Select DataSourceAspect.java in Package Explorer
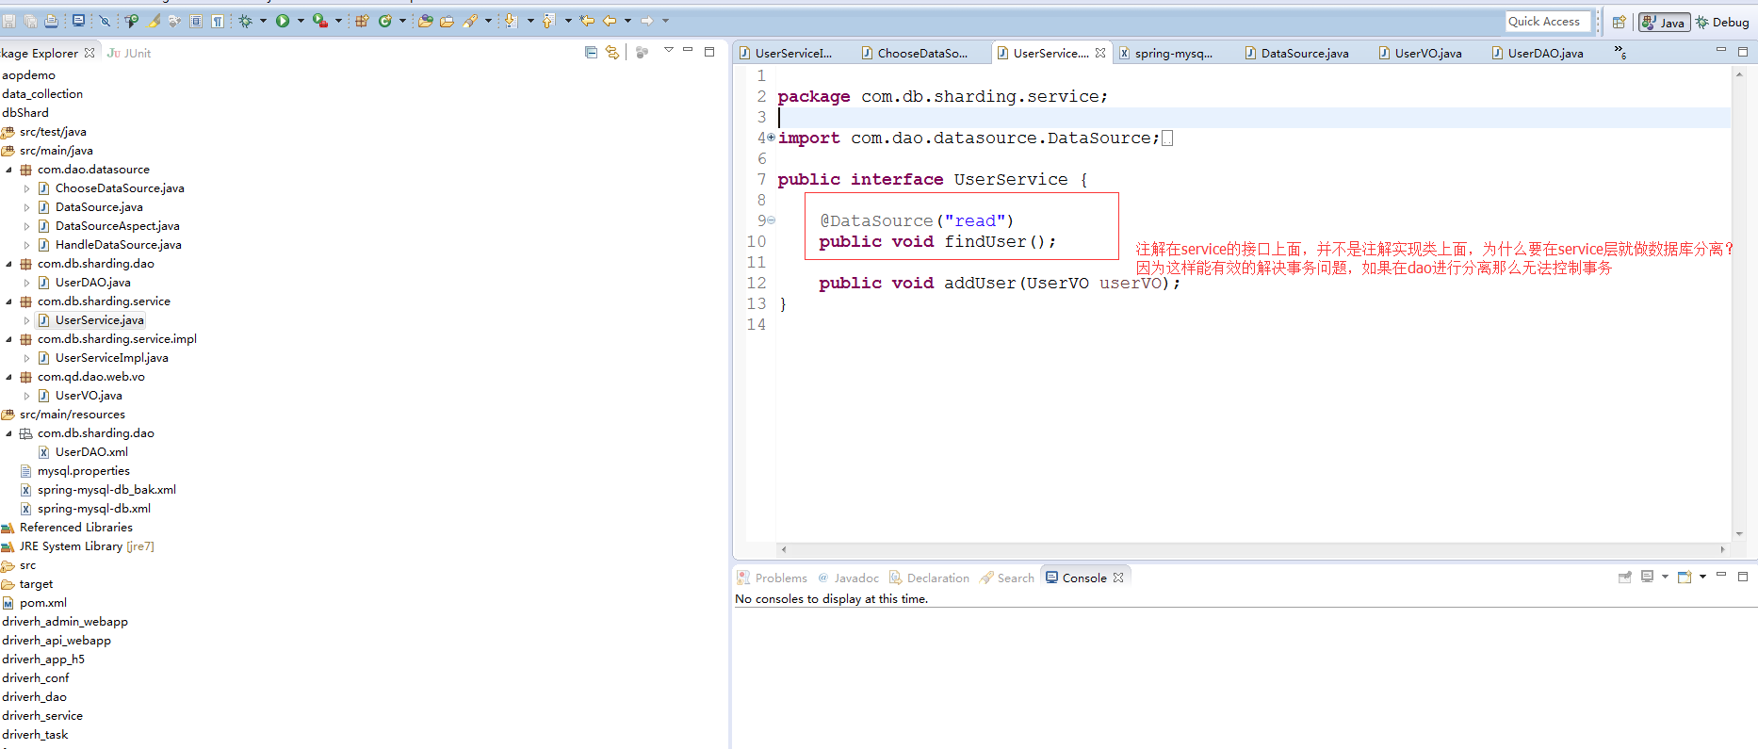 point(117,226)
